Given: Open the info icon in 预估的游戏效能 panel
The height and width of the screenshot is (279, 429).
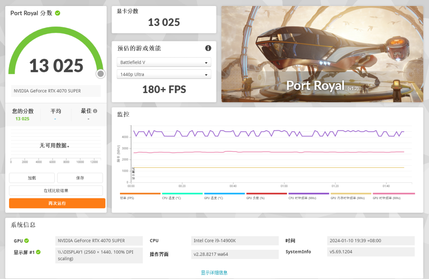Looking at the screenshot, I should 208,48.
